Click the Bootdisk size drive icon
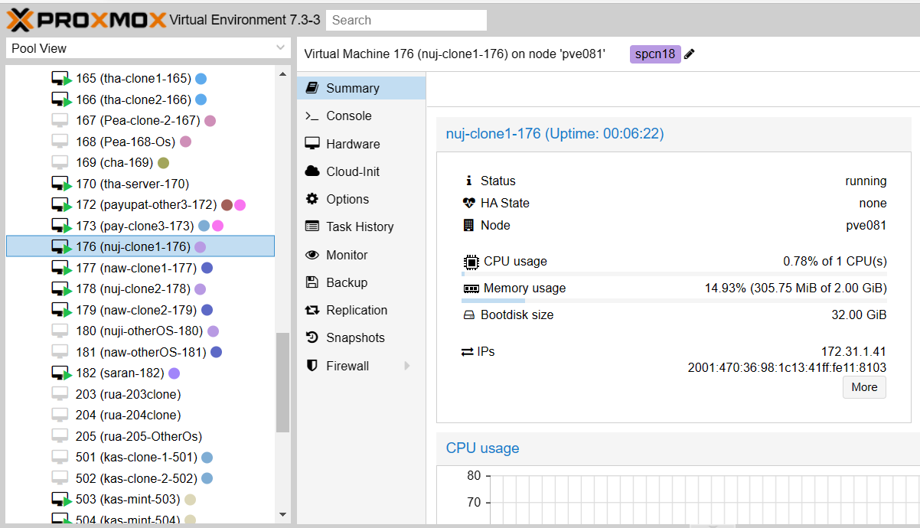This screenshot has height=528, width=920. 469,315
